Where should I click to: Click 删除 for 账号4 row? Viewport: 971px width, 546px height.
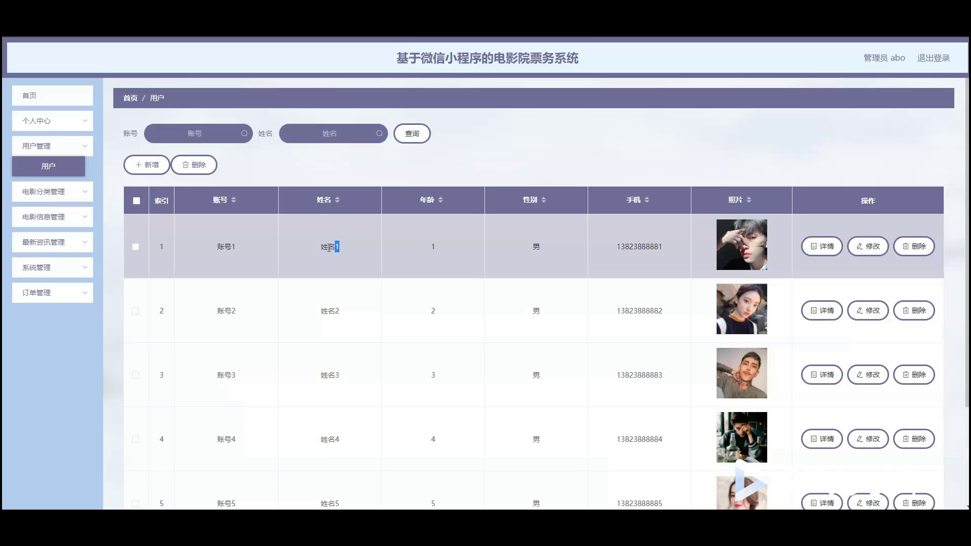[914, 439]
